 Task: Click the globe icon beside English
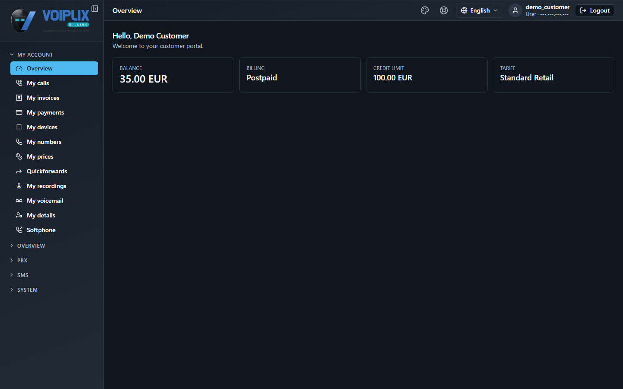(464, 10)
